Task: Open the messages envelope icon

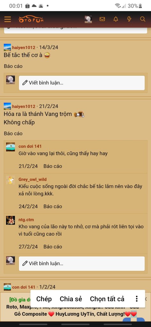Action: pyautogui.click(x=102, y=19)
